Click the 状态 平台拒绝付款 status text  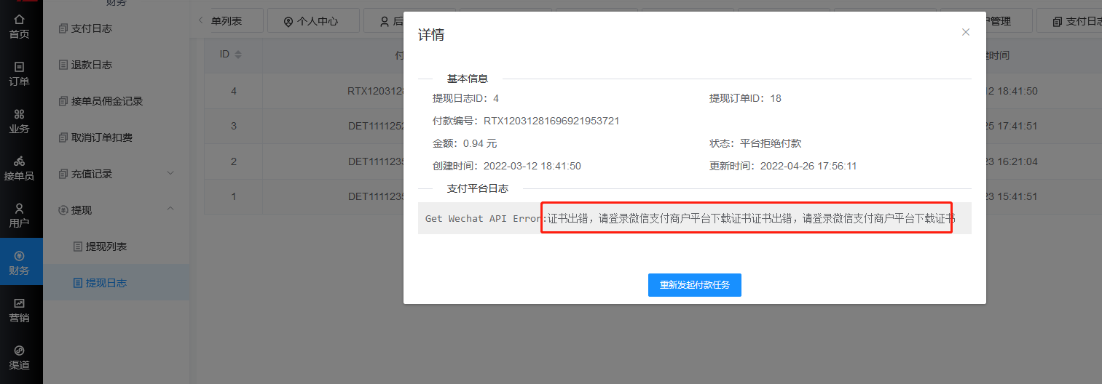(755, 143)
